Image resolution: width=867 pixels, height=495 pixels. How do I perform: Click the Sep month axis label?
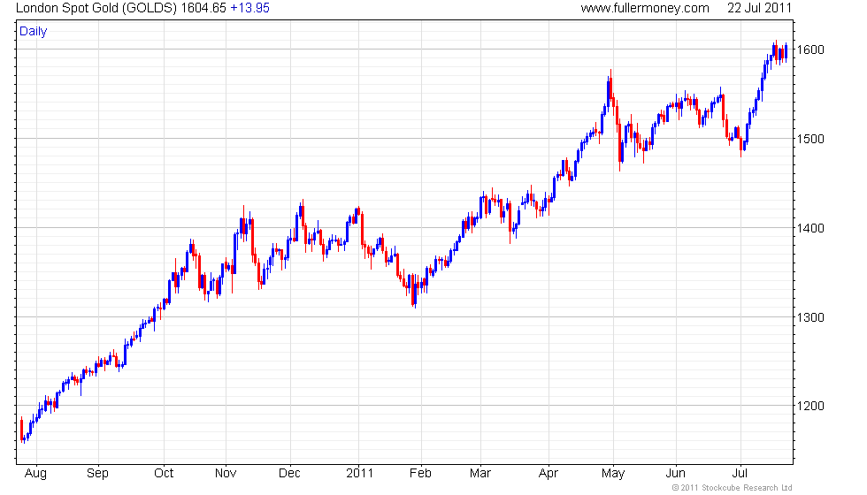click(x=98, y=474)
